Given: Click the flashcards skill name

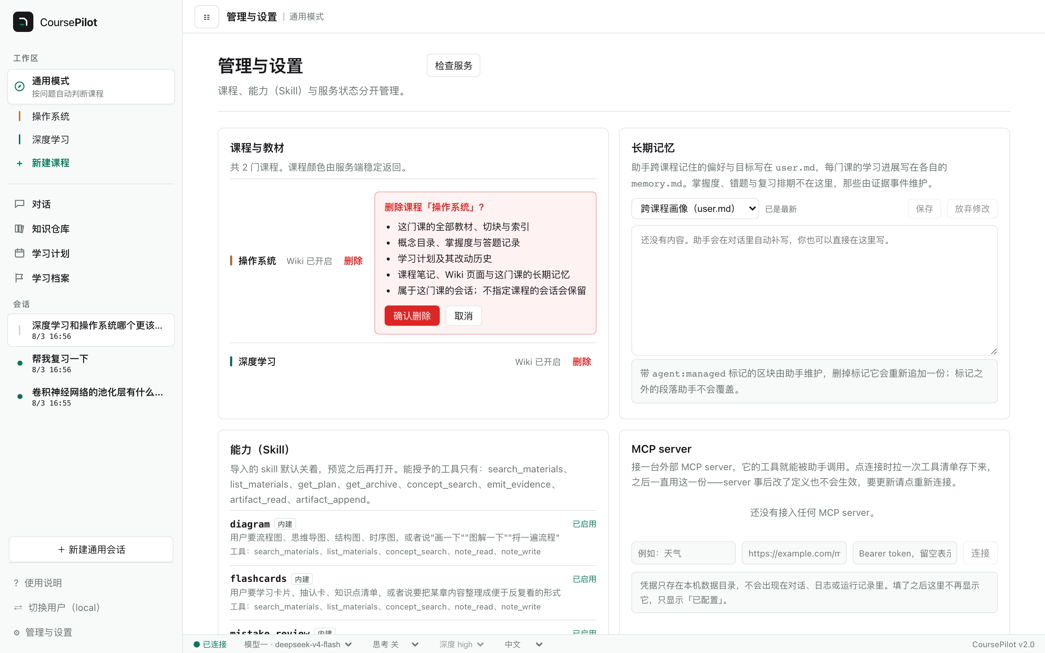Looking at the screenshot, I should click(258, 579).
